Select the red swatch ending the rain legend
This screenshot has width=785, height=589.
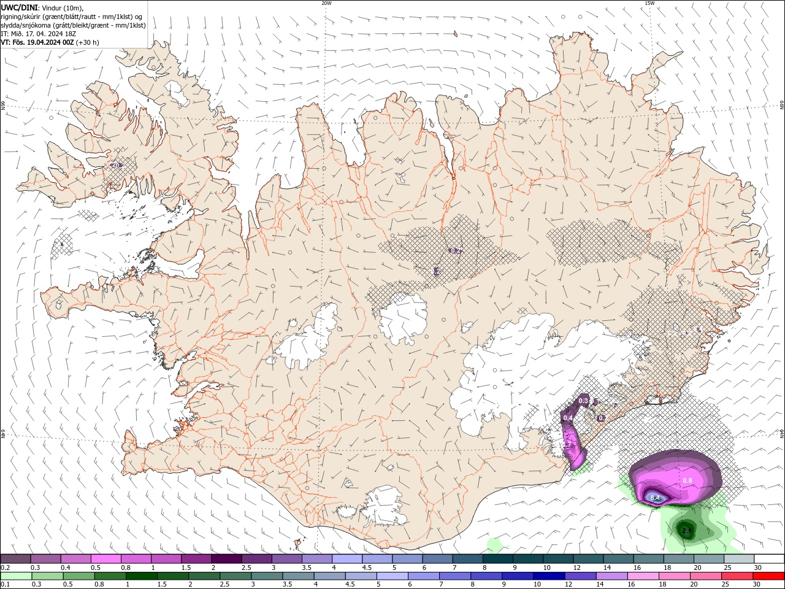coord(768,576)
